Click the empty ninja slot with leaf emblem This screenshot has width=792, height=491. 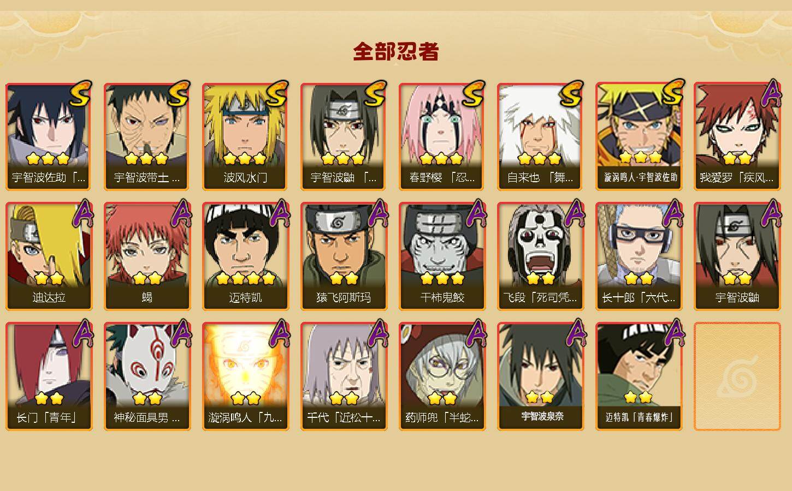pos(737,376)
